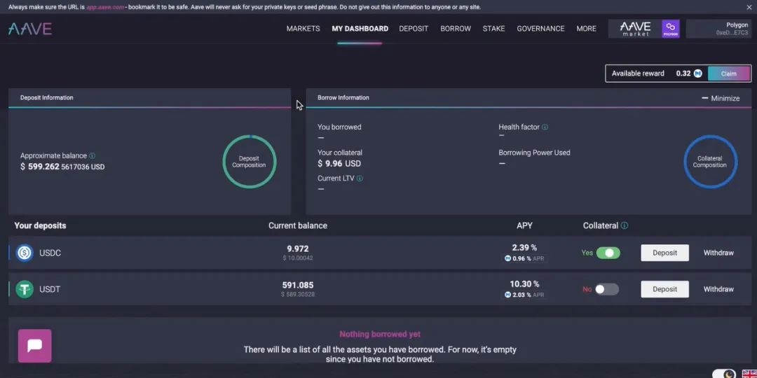Click the info icon beside Health factor

coord(545,127)
